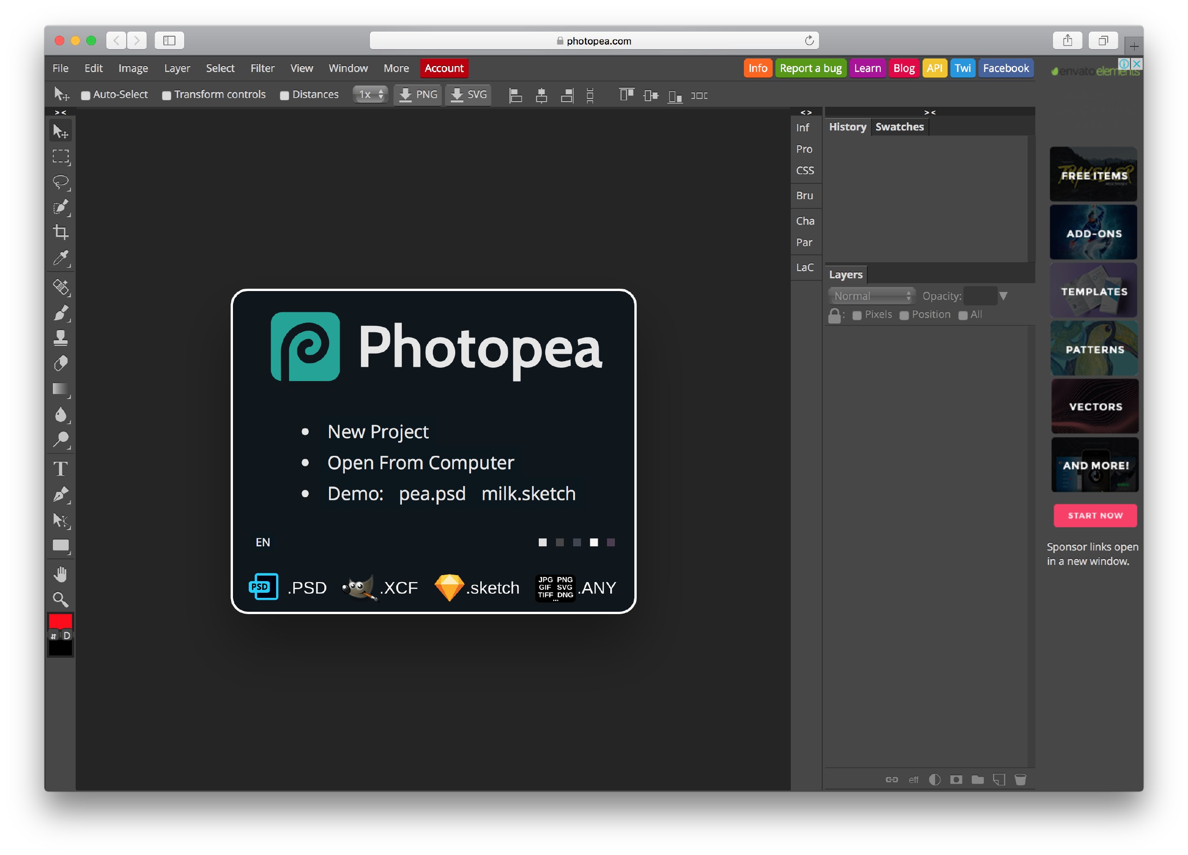Toggle the lock Position checkbox

[x=904, y=315]
